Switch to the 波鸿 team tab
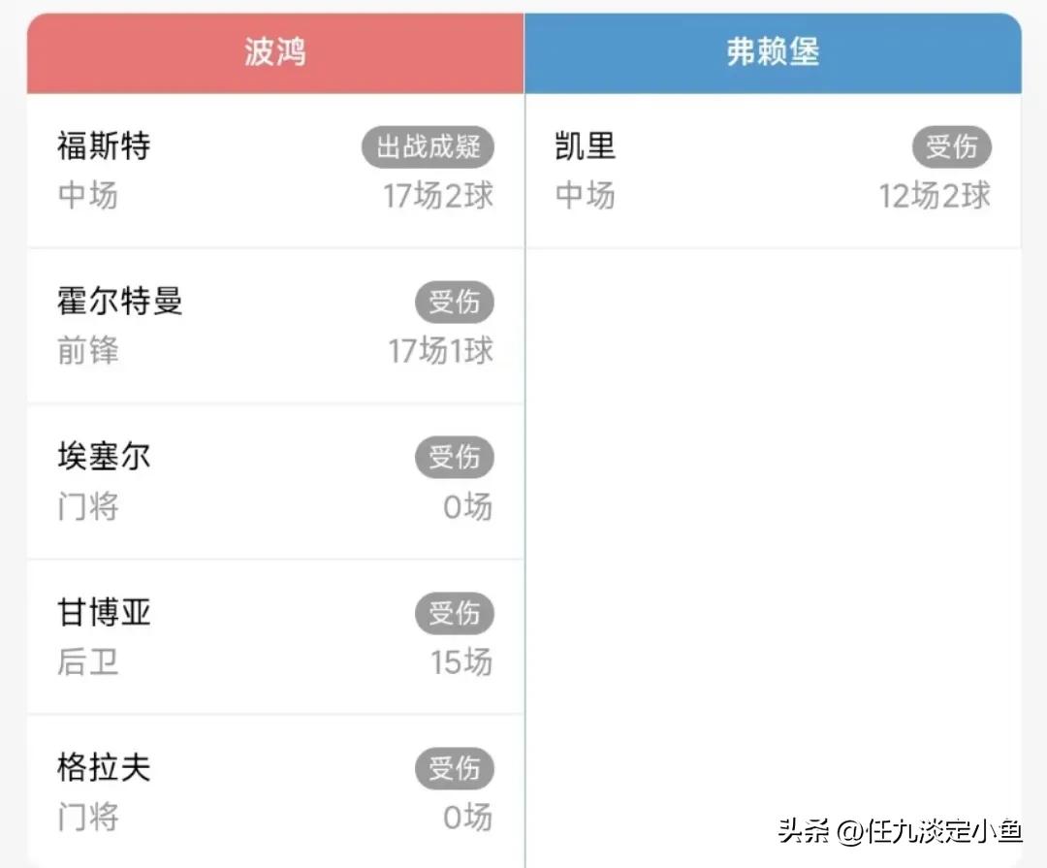The width and height of the screenshot is (1047, 868). tap(274, 51)
